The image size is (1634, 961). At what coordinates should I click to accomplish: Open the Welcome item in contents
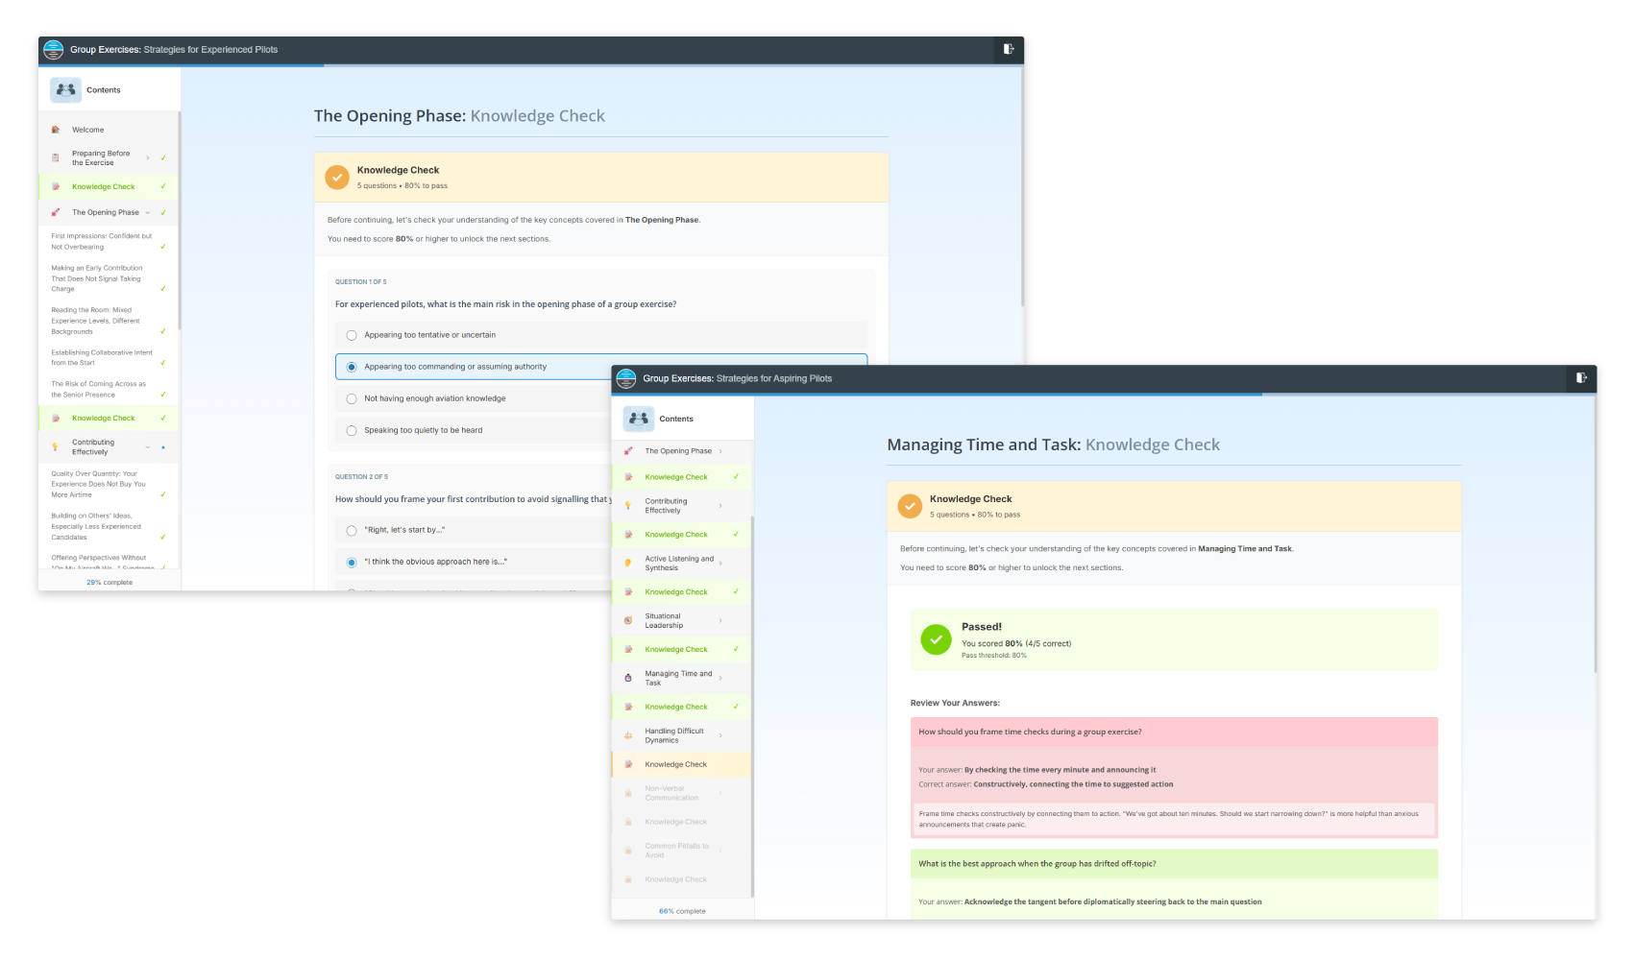click(88, 130)
